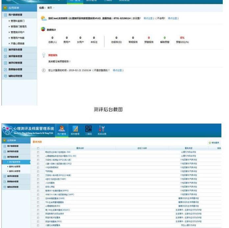Click 辅助应用管理 chat icon in home page sidebar

pyautogui.click(x=5, y=76)
